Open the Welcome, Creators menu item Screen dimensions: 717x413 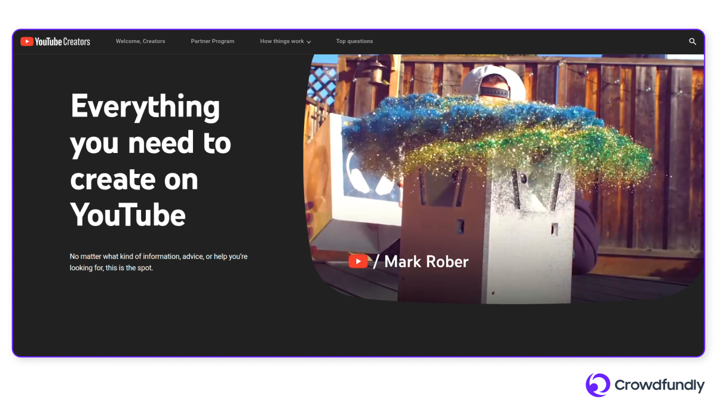point(140,41)
